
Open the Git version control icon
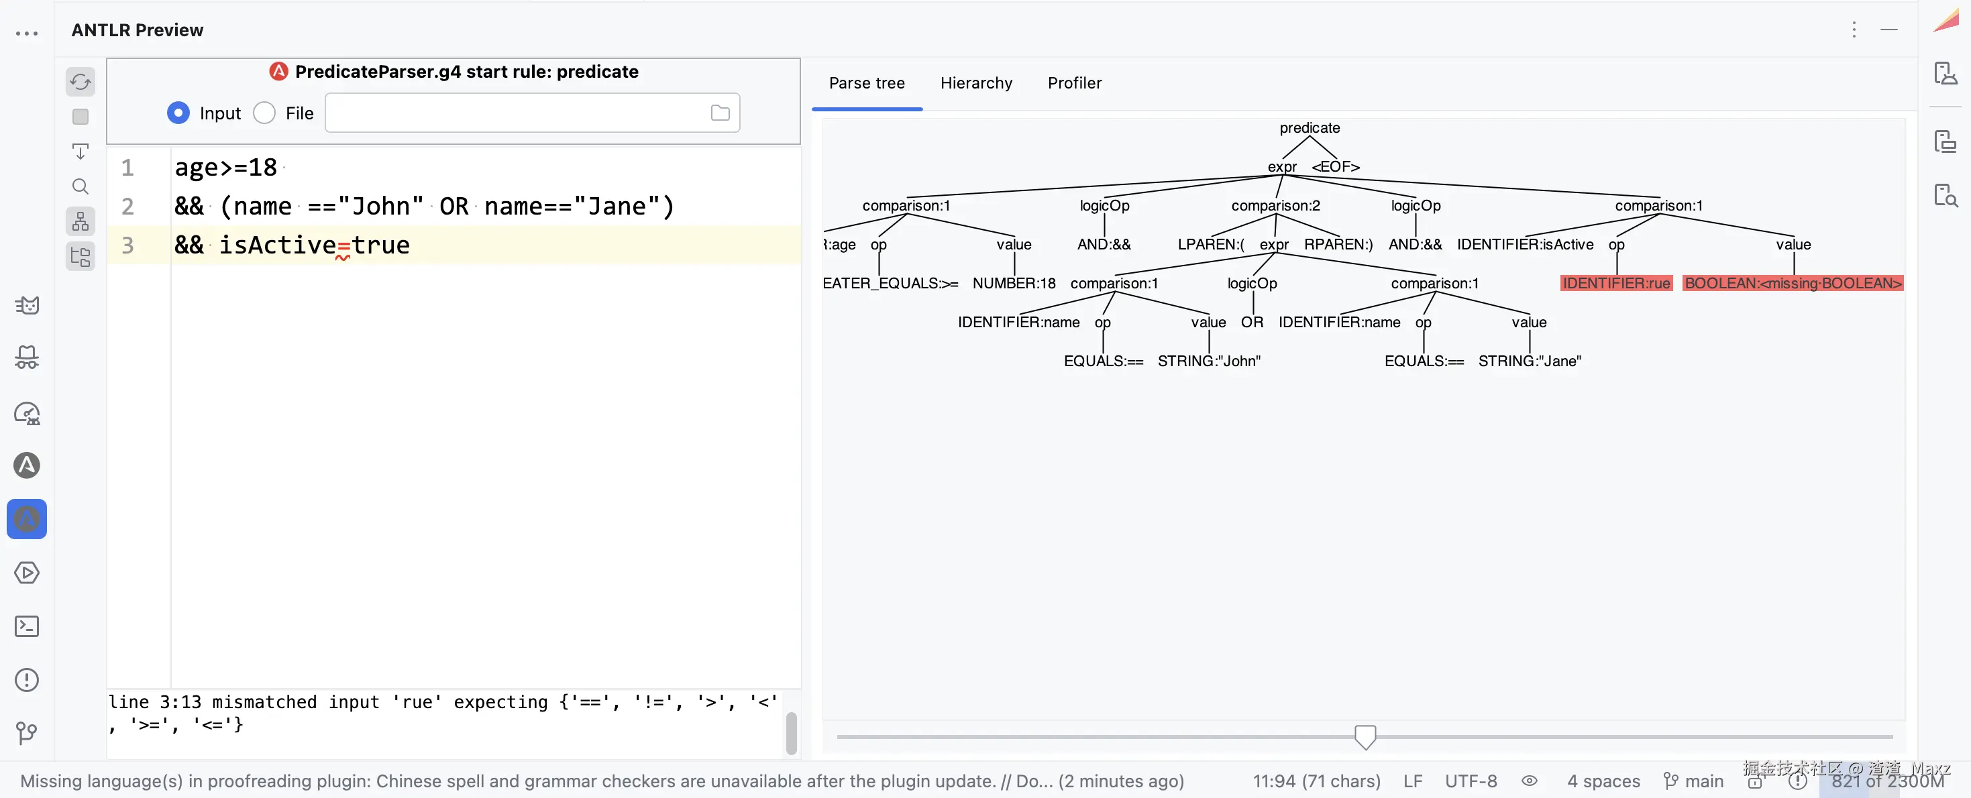tap(27, 733)
